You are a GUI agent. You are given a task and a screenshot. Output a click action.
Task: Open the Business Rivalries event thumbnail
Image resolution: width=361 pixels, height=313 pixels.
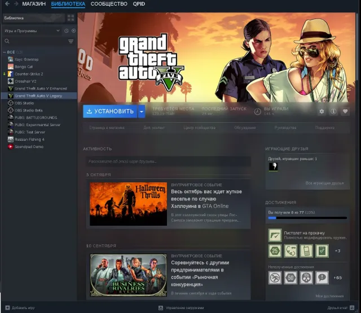click(x=128, y=275)
